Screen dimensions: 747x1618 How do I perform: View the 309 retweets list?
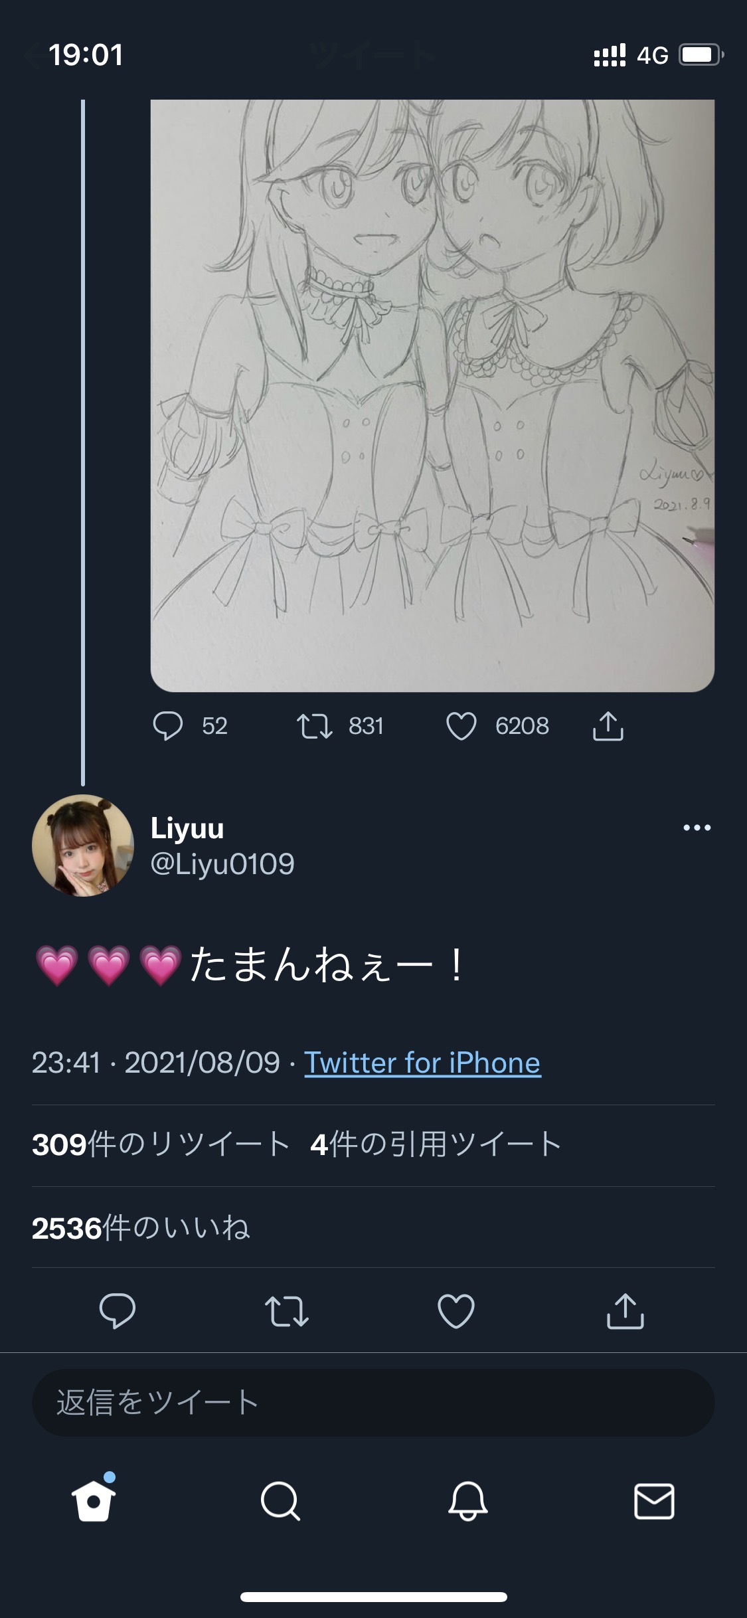[x=161, y=1144]
